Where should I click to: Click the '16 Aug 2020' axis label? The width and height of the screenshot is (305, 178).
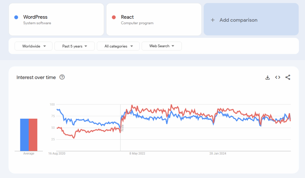[57, 154]
